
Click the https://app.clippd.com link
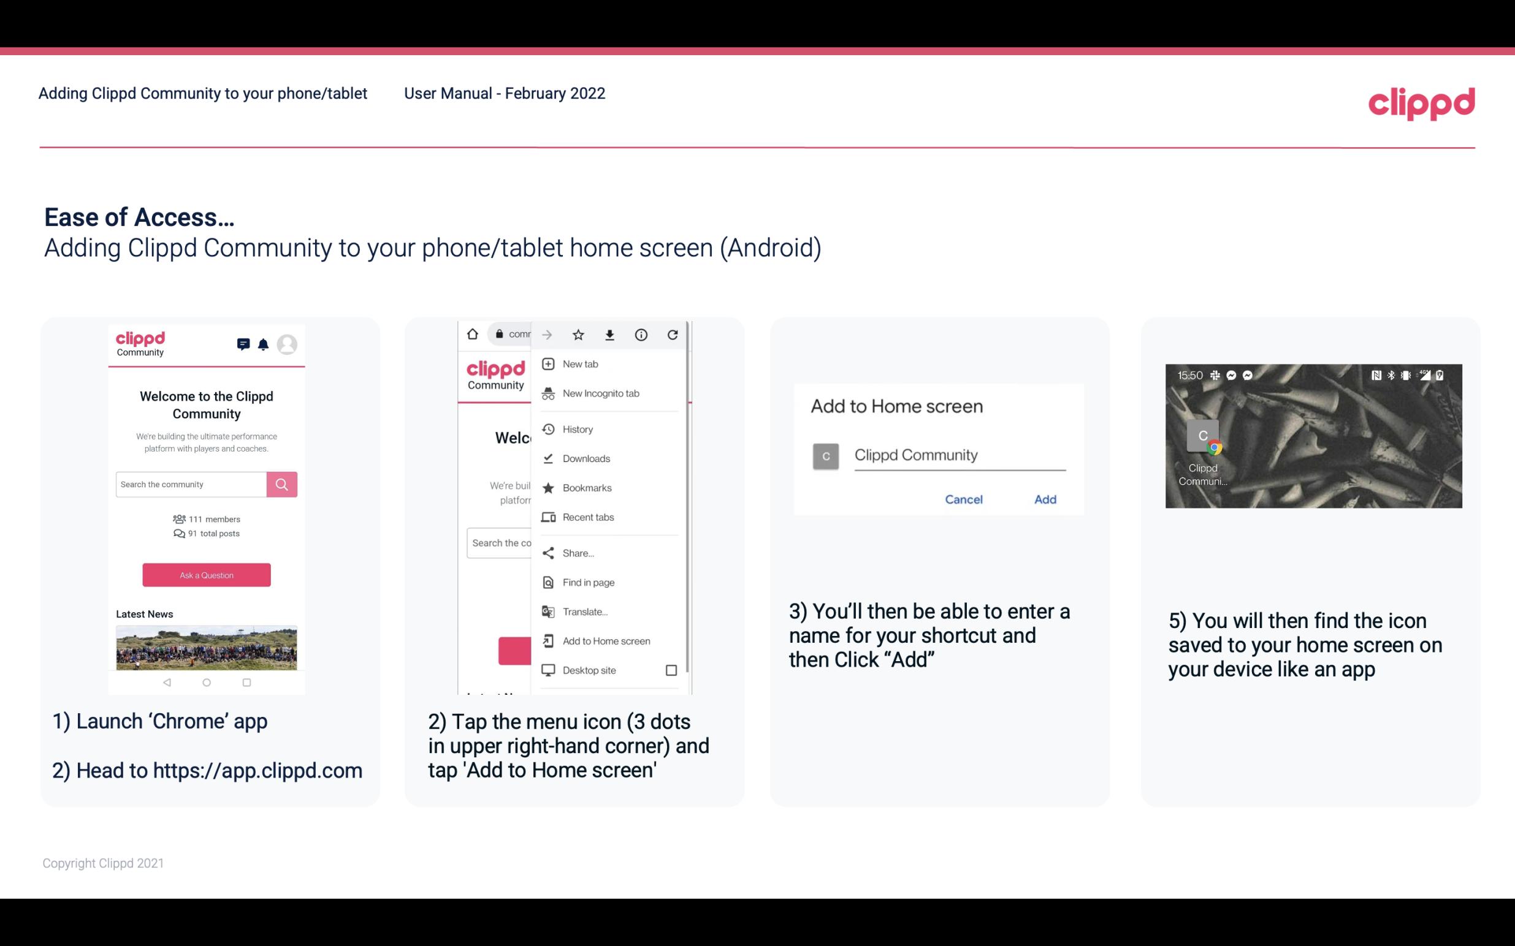click(259, 771)
